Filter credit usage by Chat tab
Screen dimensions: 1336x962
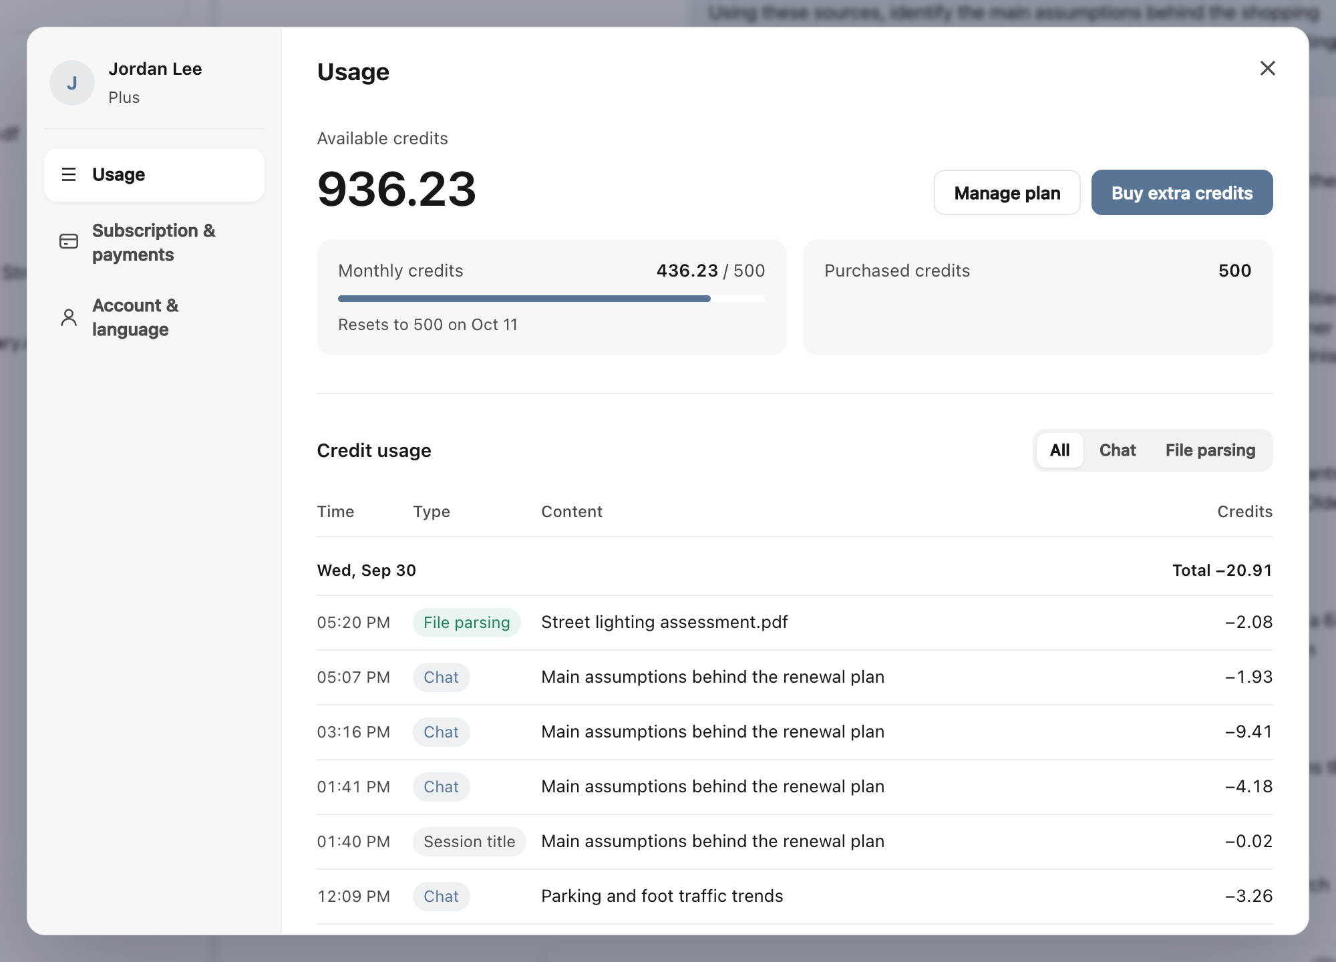coord(1118,450)
